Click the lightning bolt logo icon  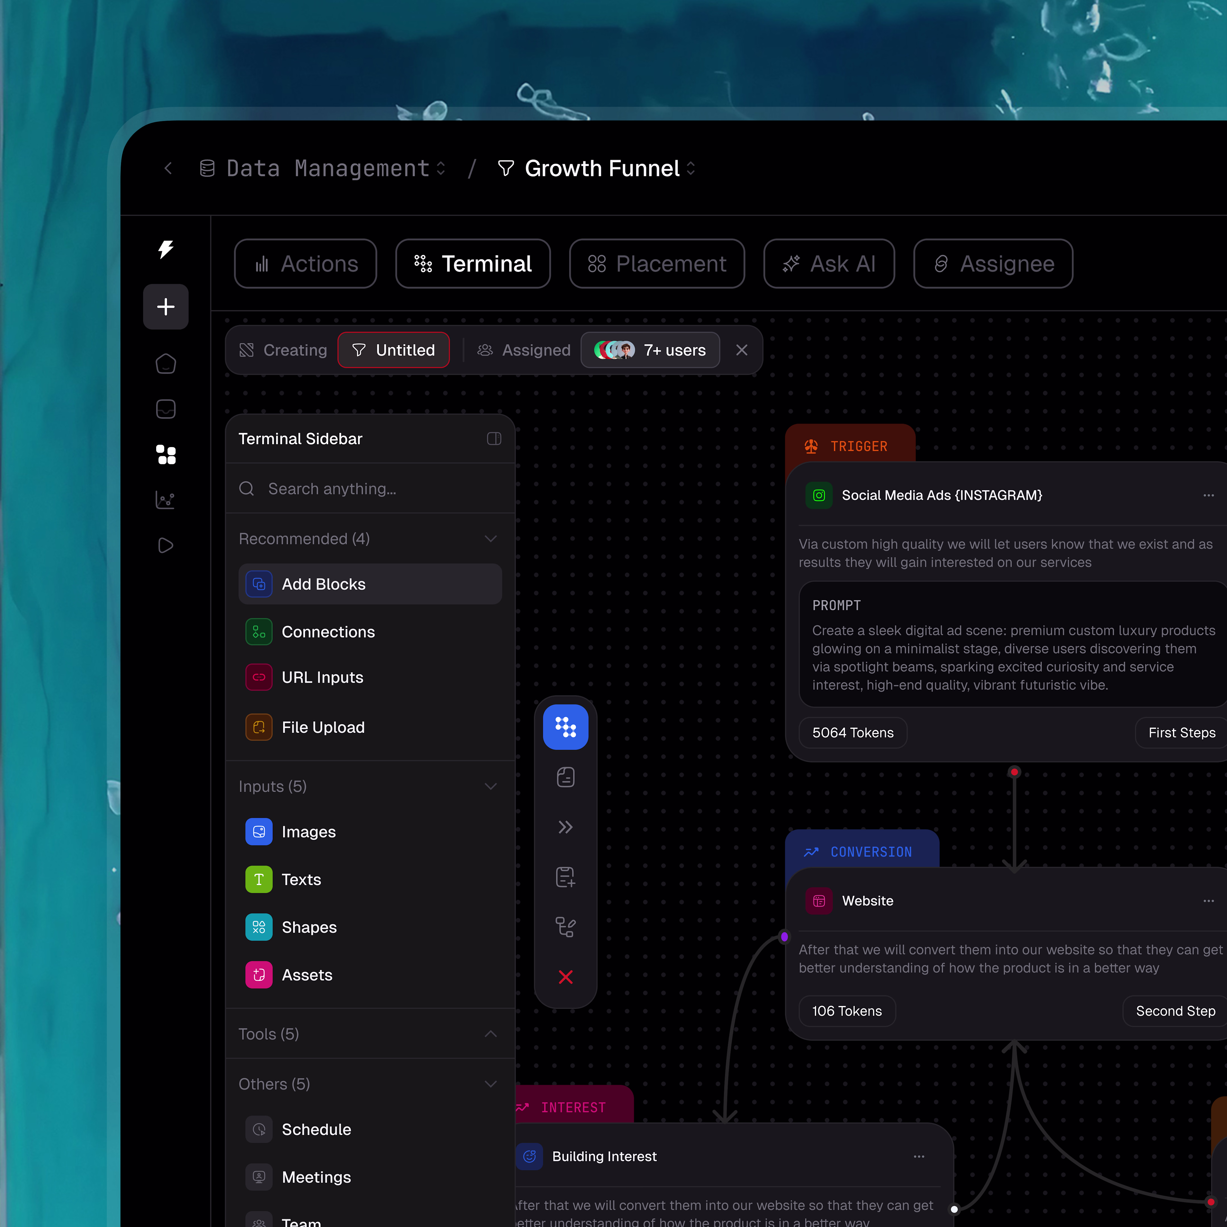click(x=166, y=249)
